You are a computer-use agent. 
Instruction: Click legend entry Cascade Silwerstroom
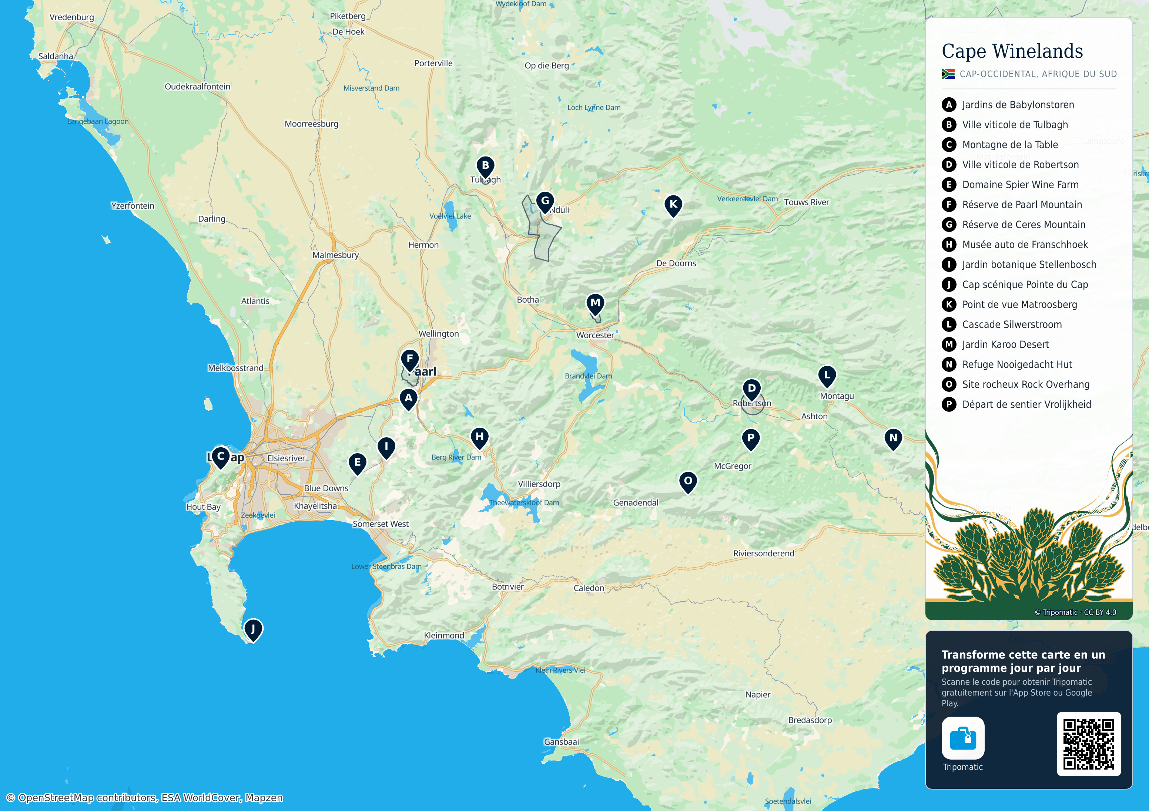point(1001,325)
